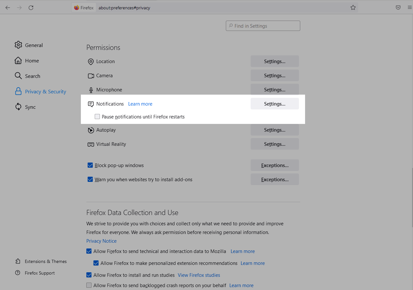Open the Firefox hamburger menu

[409, 8]
